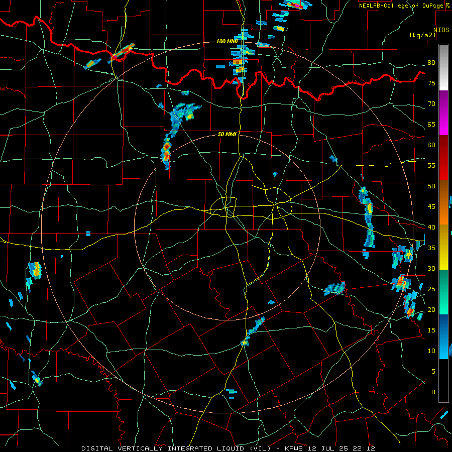The image size is (452, 452).
Task: Click the storm cell at the far west map edge
Action: tap(36, 271)
